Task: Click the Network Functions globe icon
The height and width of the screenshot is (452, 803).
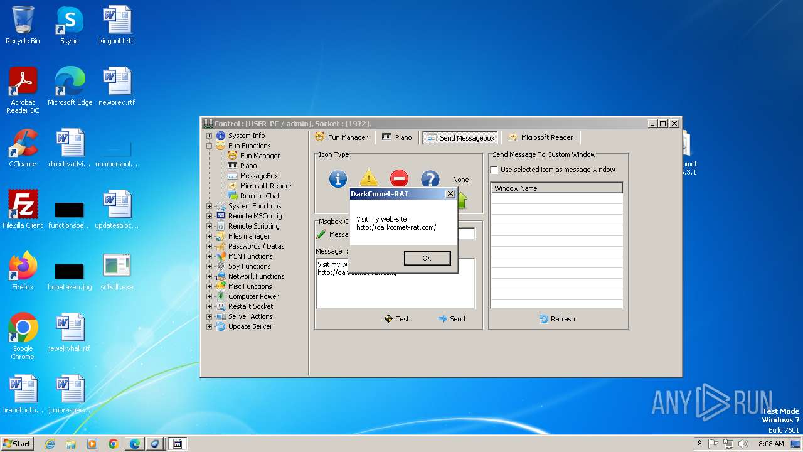Action: click(221, 276)
